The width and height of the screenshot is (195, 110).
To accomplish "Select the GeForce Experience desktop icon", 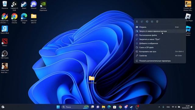I will [x=43, y=6].
